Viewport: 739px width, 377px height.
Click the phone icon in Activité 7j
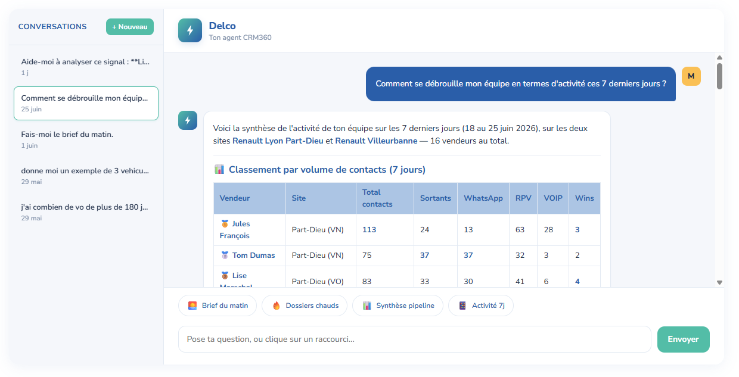pyautogui.click(x=462, y=306)
